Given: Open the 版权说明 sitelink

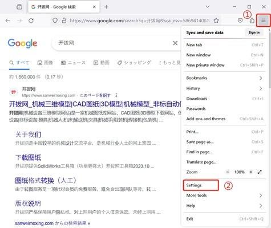Looking at the screenshot, I should [x=28, y=203].
